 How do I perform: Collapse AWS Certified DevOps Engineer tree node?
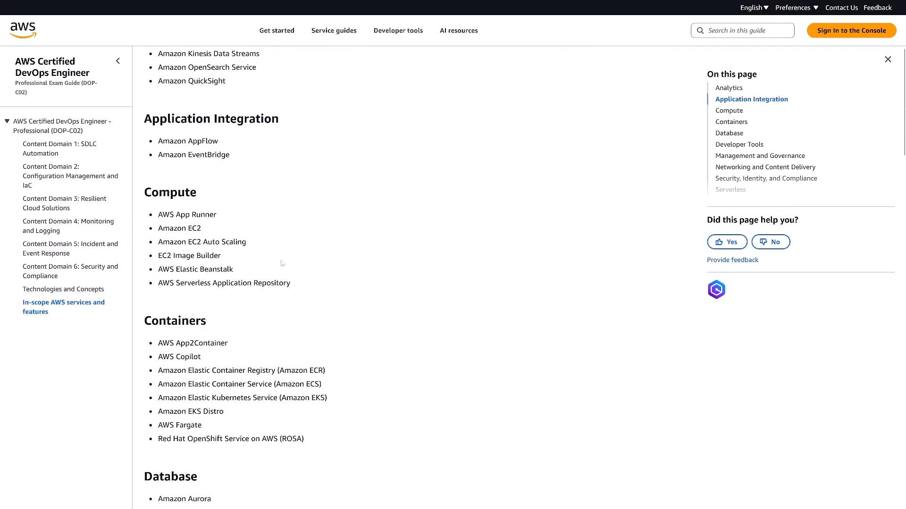[7, 121]
